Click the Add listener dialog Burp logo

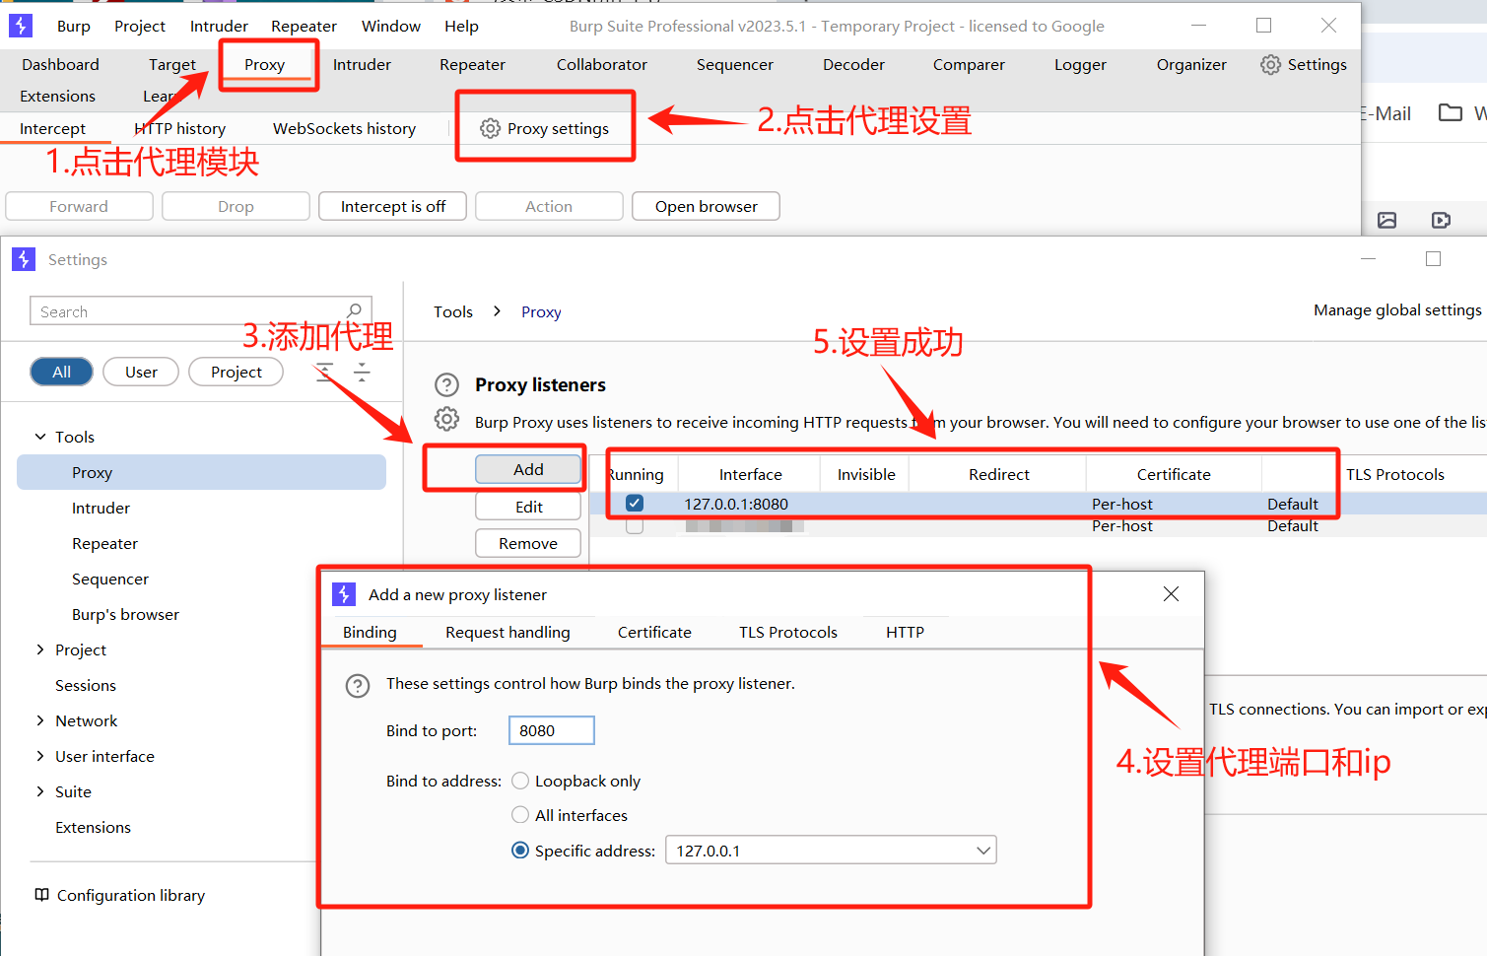pyautogui.click(x=344, y=594)
